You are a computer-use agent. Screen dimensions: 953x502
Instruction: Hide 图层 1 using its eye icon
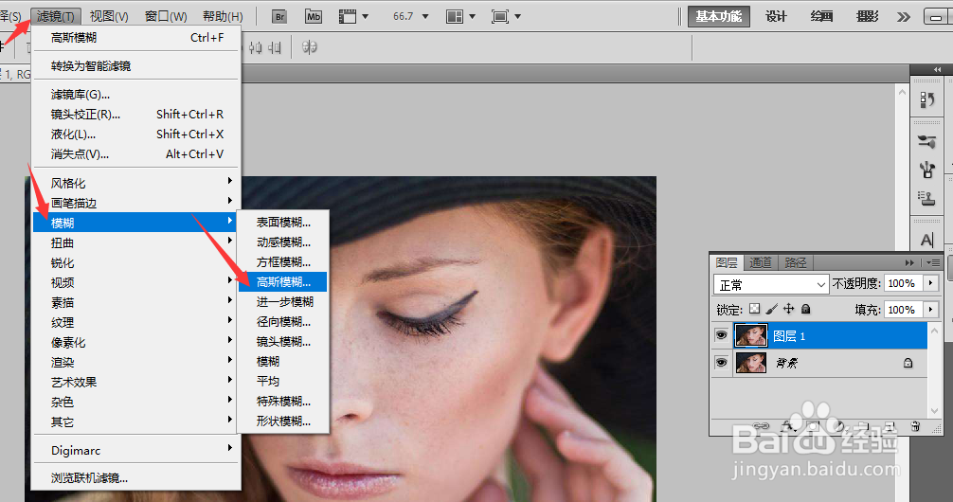pos(722,335)
